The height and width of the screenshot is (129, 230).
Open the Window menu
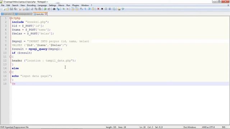[85, 5]
